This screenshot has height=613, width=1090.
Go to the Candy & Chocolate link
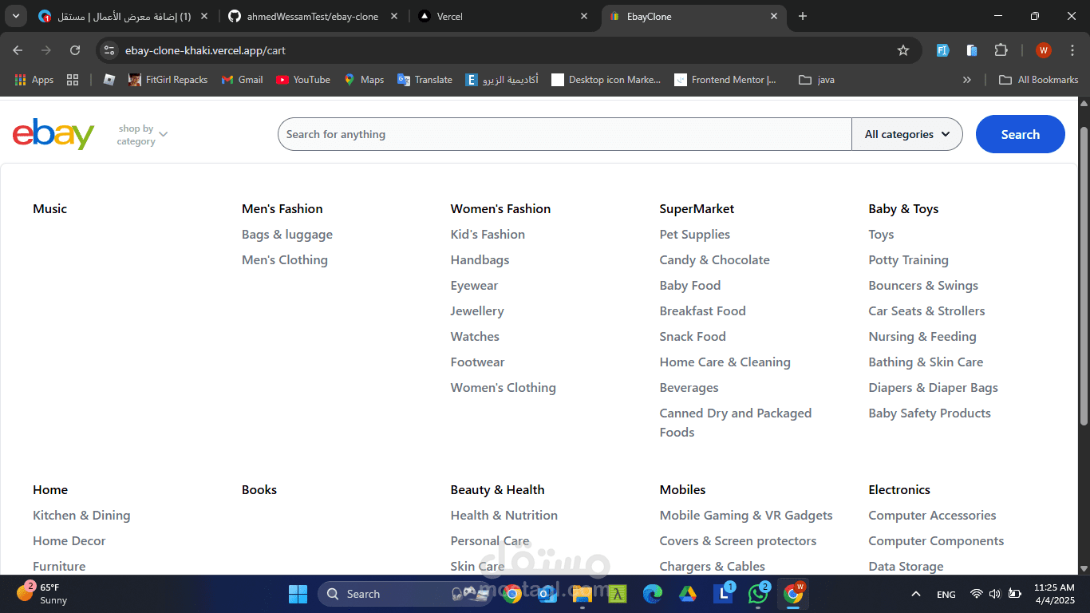[714, 260]
